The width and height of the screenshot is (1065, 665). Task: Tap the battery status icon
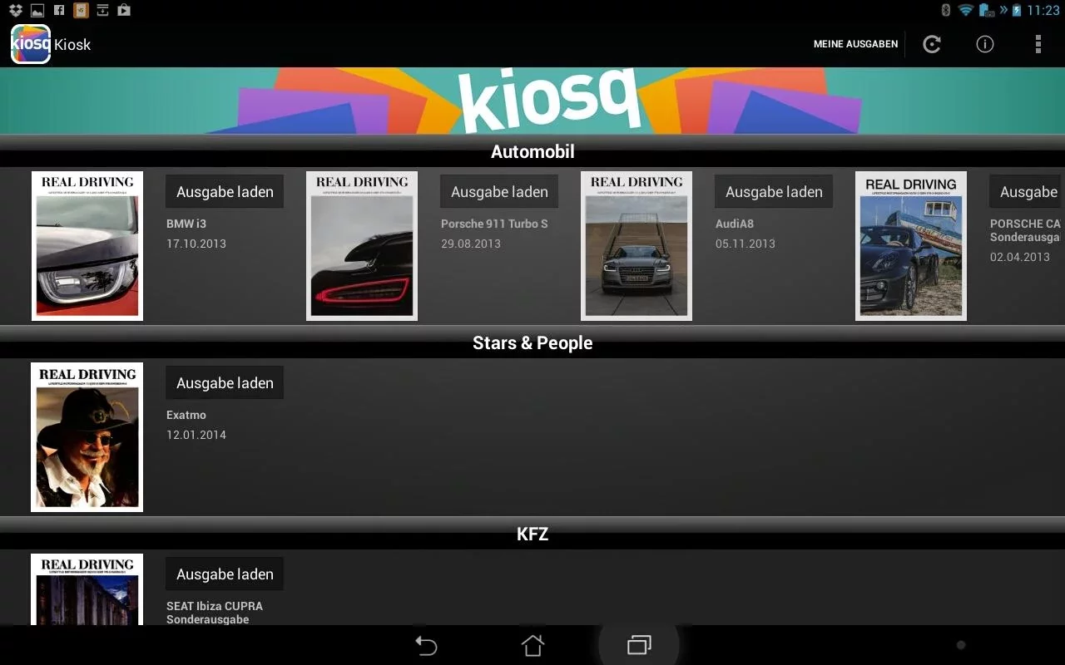click(x=1016, y=10)
